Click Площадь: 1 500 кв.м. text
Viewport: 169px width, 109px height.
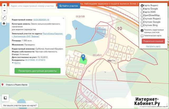(x=22, y=41)
